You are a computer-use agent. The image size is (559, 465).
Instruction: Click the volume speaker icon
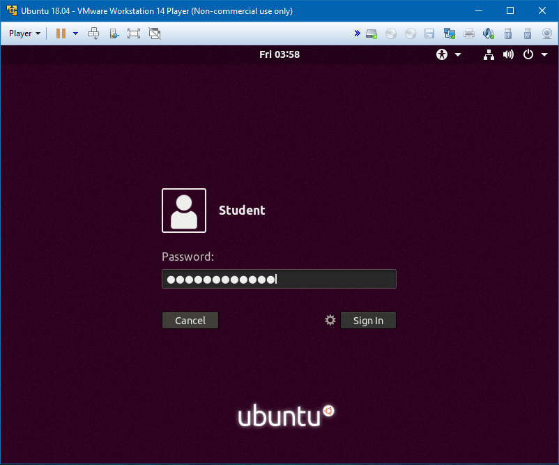(508, 54)
